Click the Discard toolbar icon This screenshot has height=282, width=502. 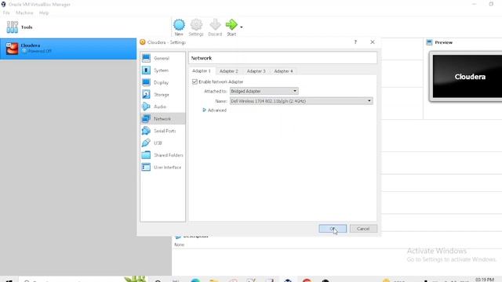coord(215,25)
